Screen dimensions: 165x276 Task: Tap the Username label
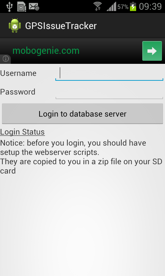[18, 73]
